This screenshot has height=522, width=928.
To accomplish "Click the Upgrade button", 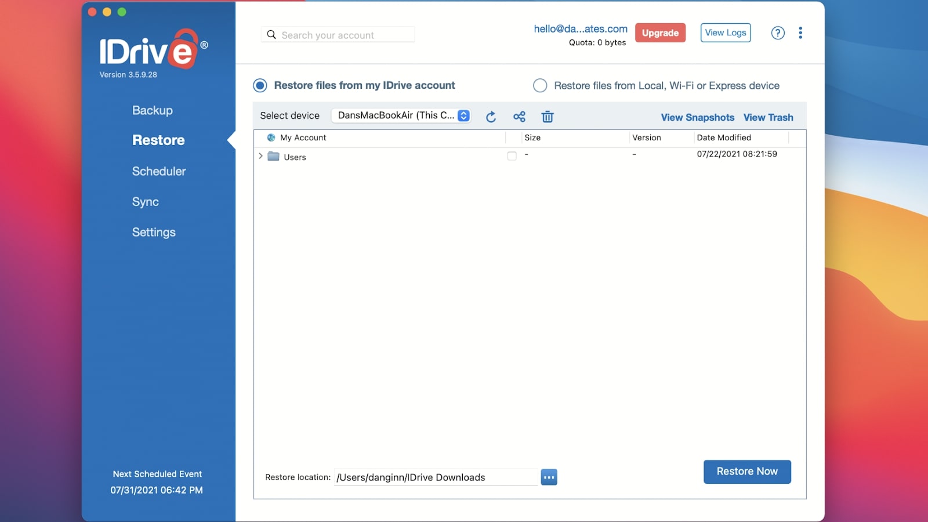I will point(660,32).
